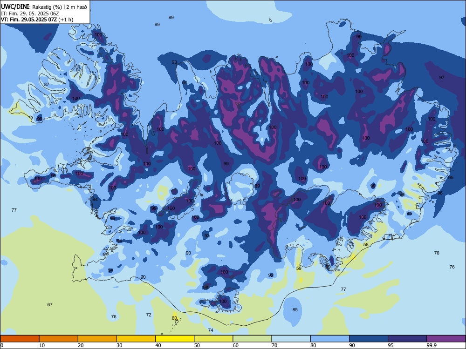Select the light blue 70–80 legend swatch
Image resolution: width=466 pixels, height=349 pixels.
tap(291, 339)
